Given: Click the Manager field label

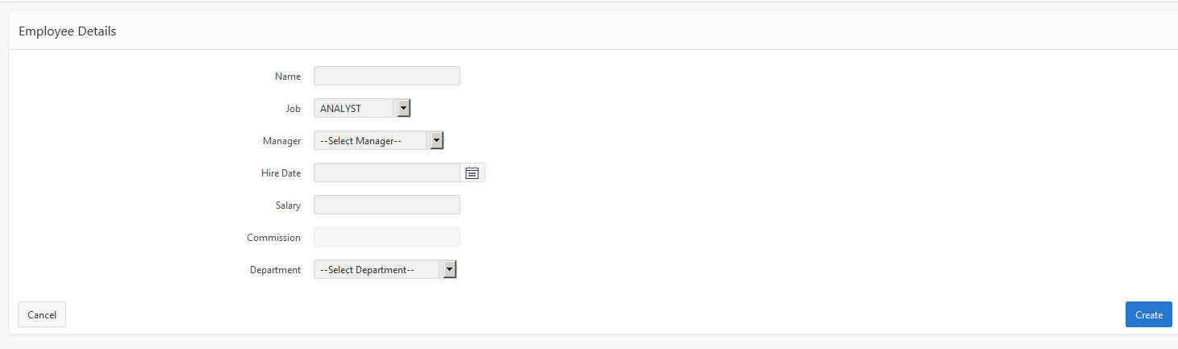Looking at the screenshot, I should point(282,141).
